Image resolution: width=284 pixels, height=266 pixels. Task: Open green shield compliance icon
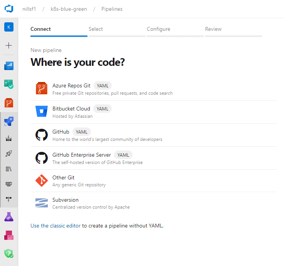9,253
